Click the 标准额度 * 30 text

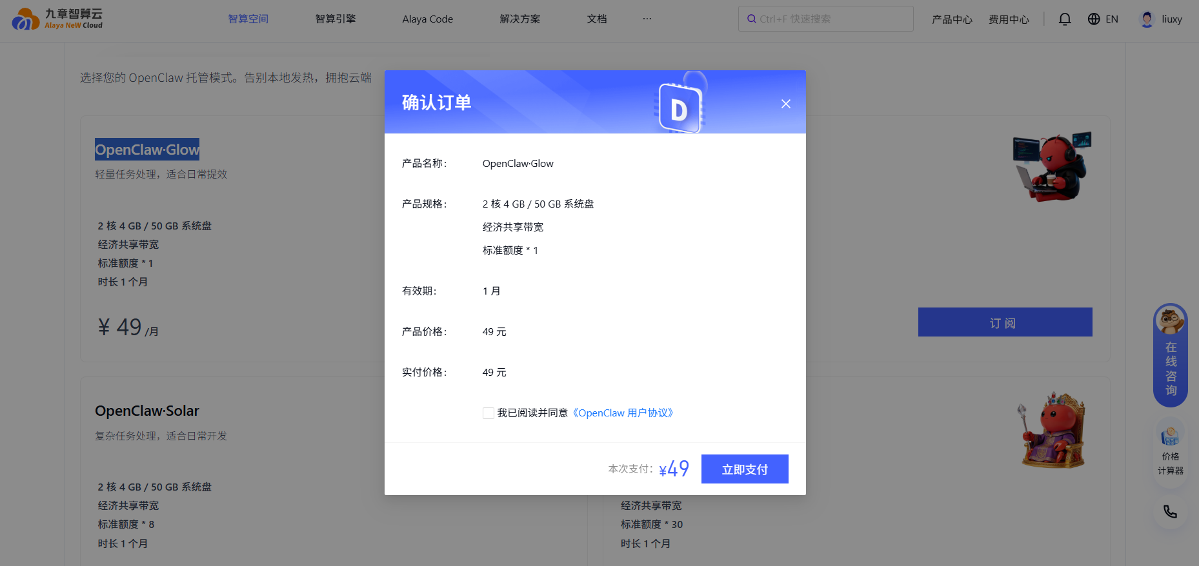(652, 524)
